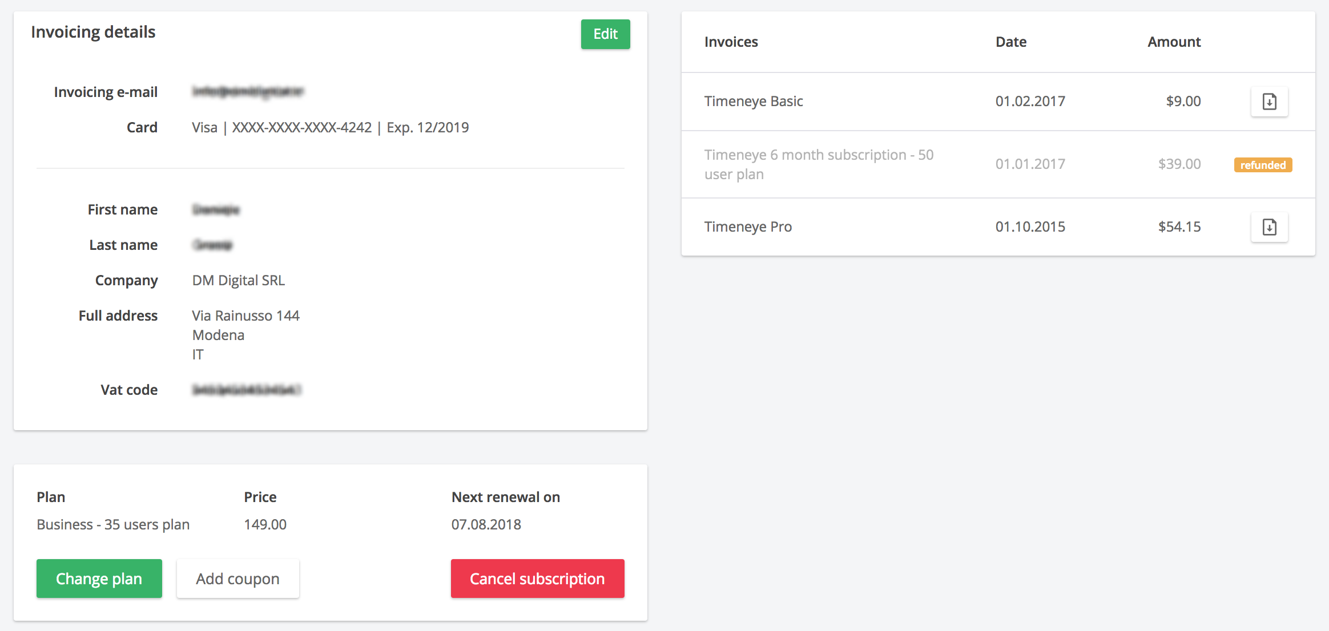Viewport: 1329px width, 631px height.
Task: Open the Add coupon dialog
Action: coord(237,579)
